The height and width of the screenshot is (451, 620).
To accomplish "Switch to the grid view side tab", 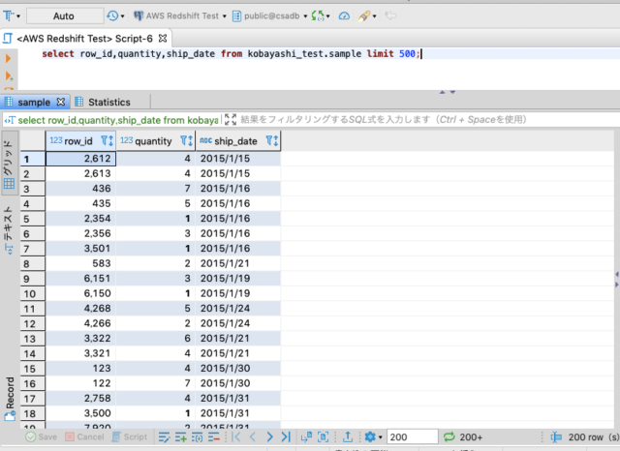I will click(x=9, y=165).
